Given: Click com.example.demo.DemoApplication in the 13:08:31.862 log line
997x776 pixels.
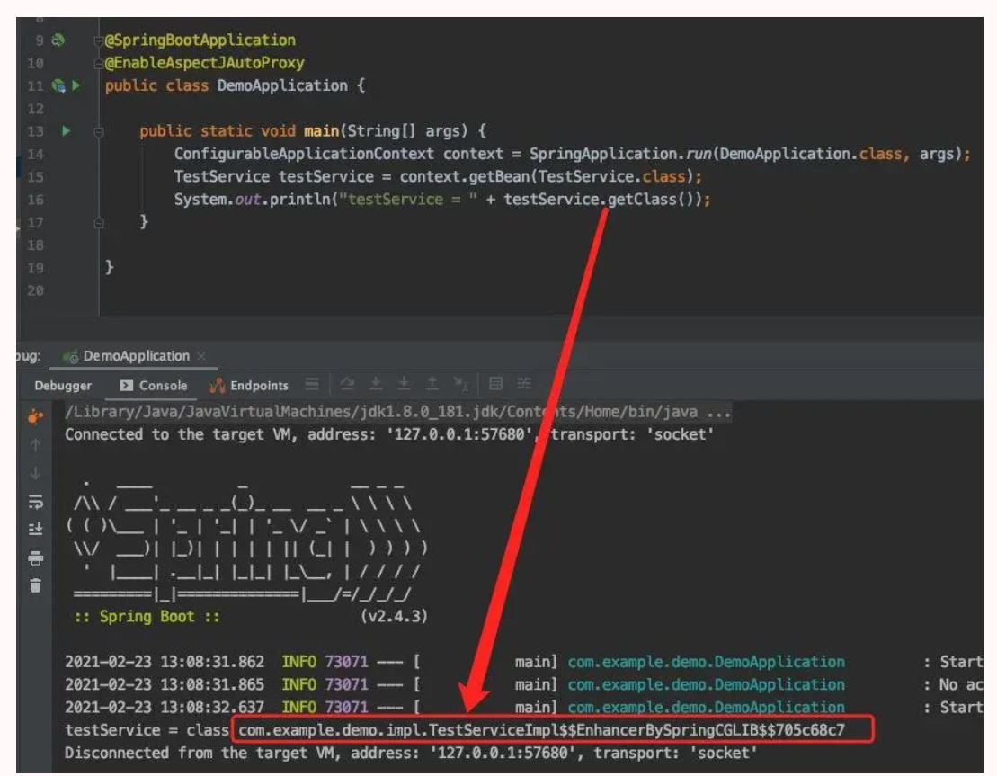Looking at the screenshot, I should (x=706, y=662).
